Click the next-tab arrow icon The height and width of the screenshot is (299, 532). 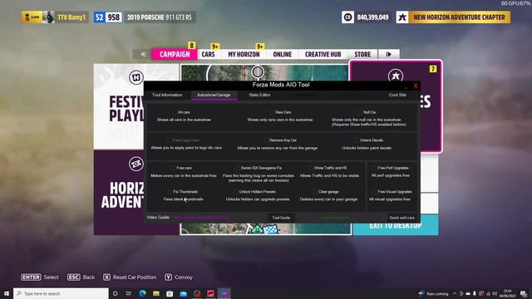coord(389,54)
